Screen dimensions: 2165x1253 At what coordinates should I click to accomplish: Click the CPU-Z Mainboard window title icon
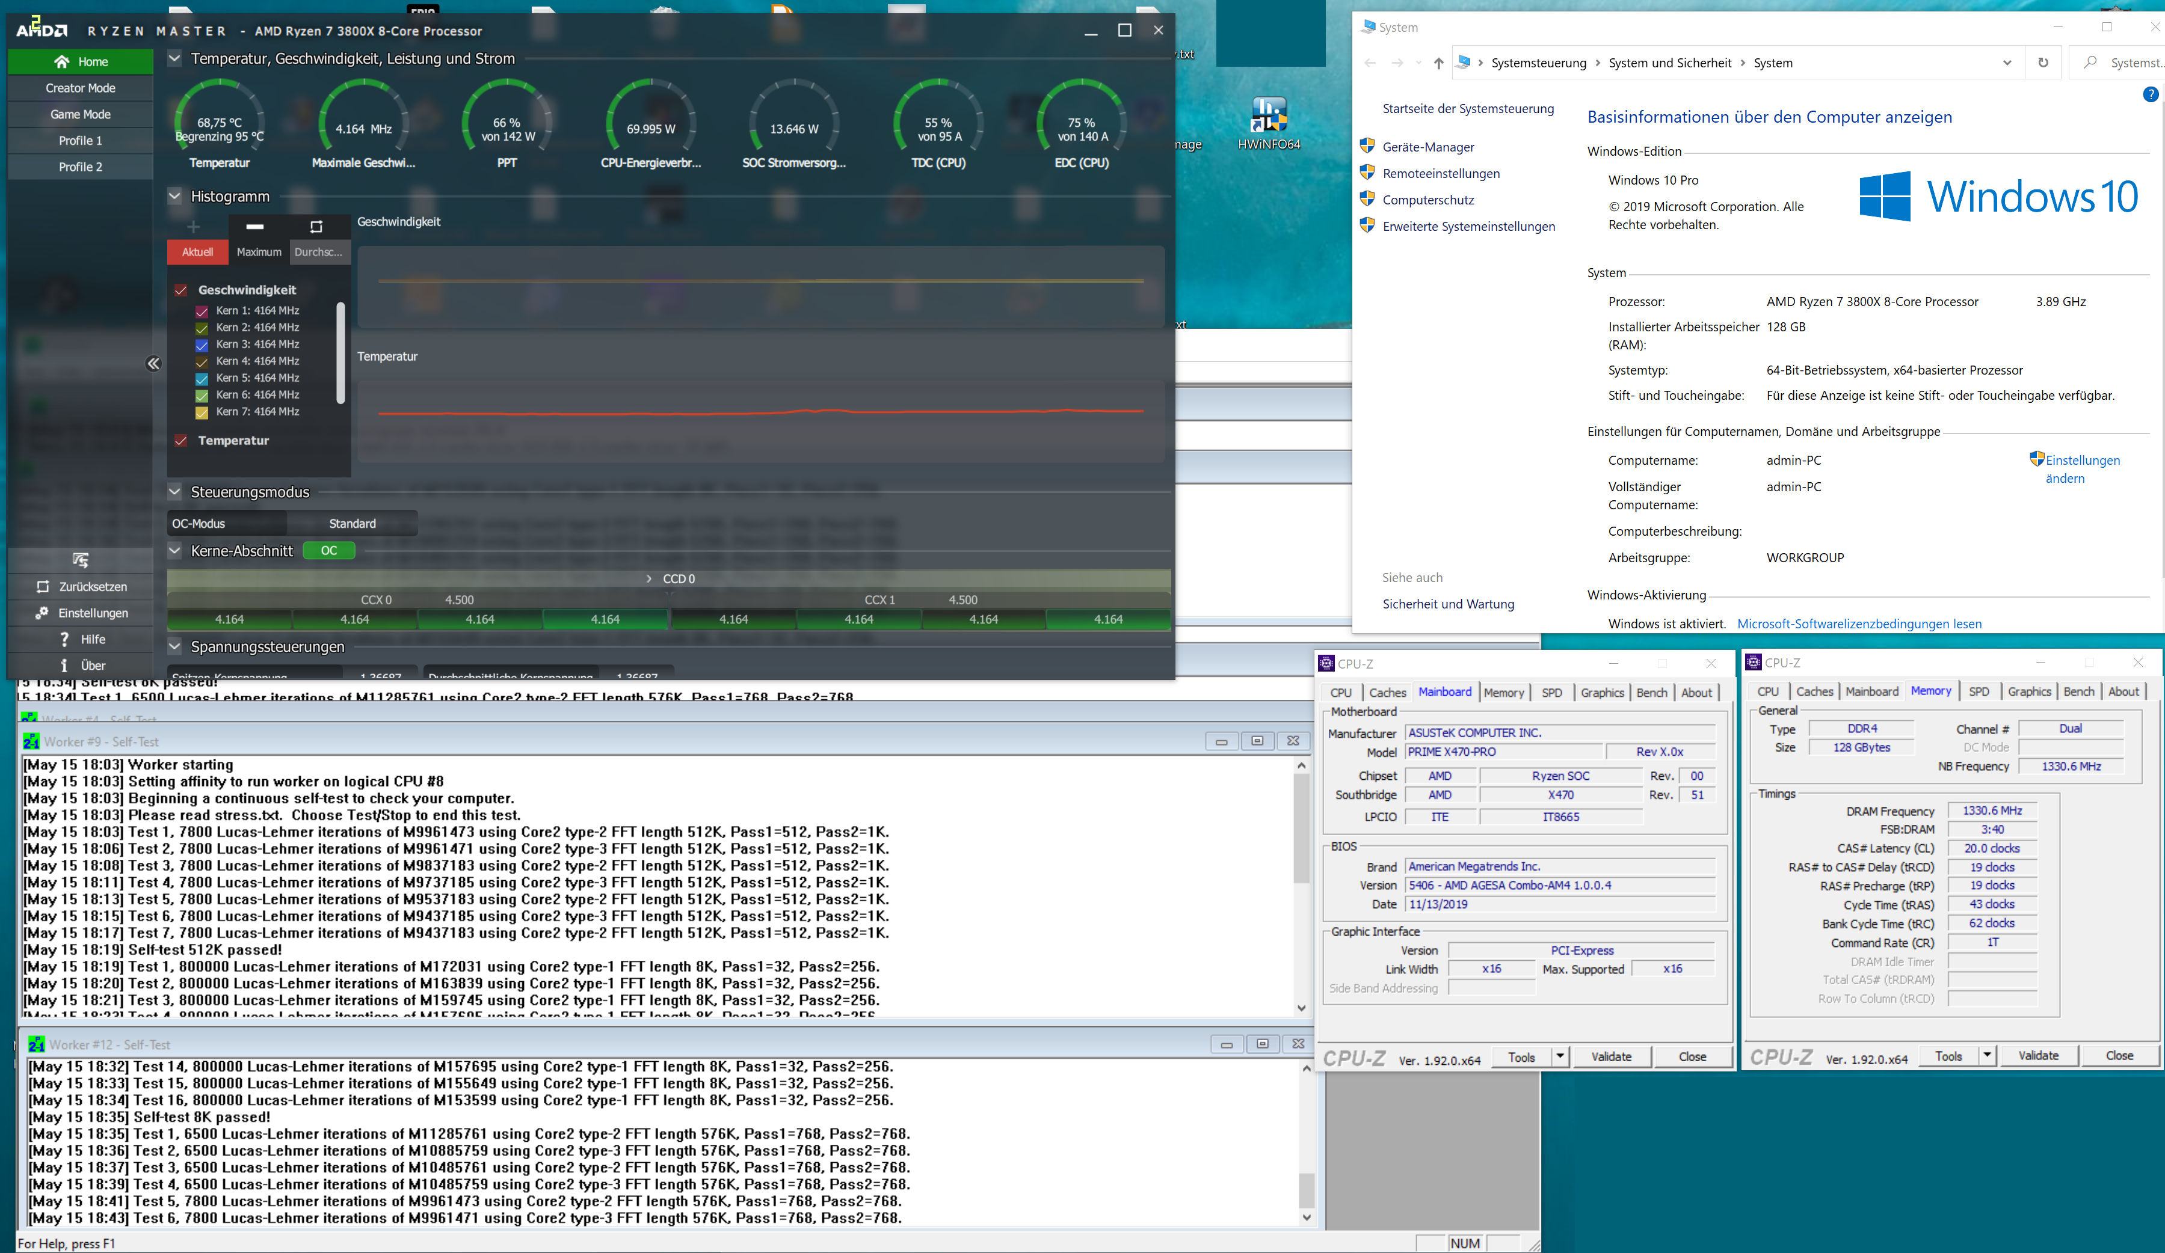(1328, 664)
